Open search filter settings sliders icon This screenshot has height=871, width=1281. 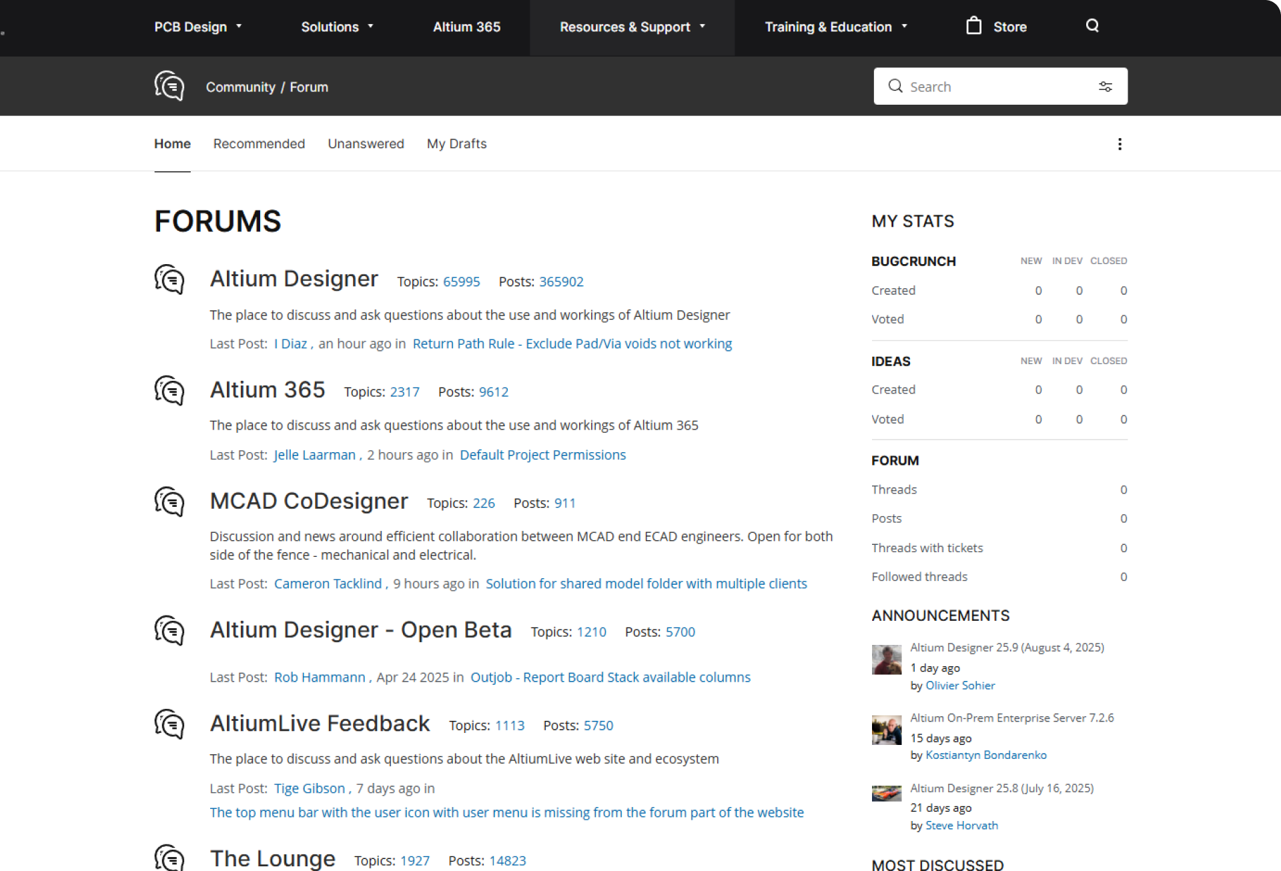[1105, 87]
